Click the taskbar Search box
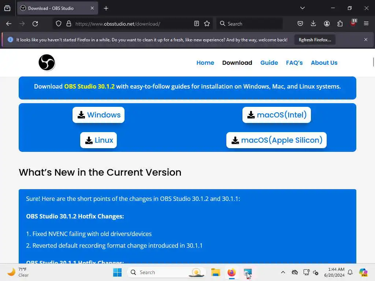Viewport: 375px width, 281px height. [x=167, y=272]
